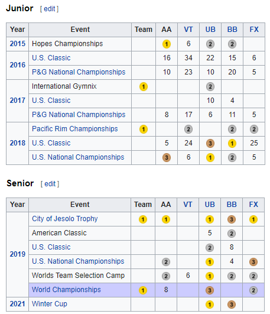Viewport: 270px width, 314px height.
Task: Click the bronze medal in World Championships UB
Action: (210, 290)
